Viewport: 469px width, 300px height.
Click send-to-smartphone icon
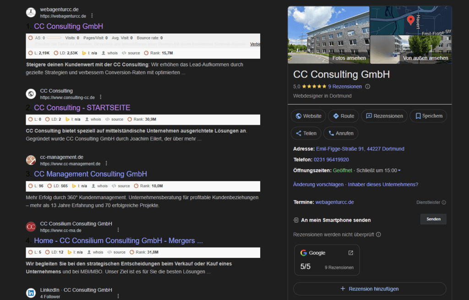pos(296,220)
